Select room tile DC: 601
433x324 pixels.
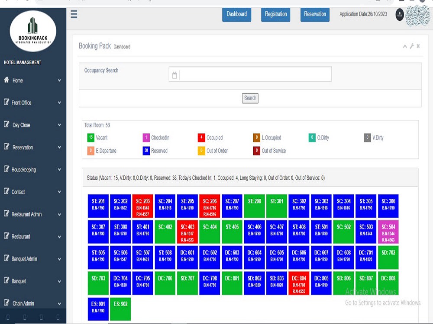[187, 257]
